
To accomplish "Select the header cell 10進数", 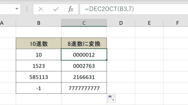I will [x=38, y=43].
